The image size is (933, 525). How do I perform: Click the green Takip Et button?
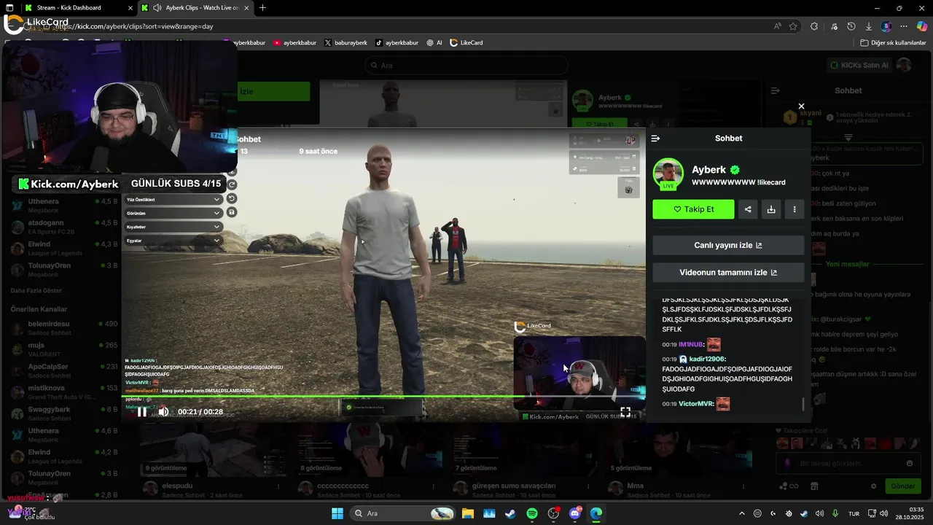tap(693, 209)
